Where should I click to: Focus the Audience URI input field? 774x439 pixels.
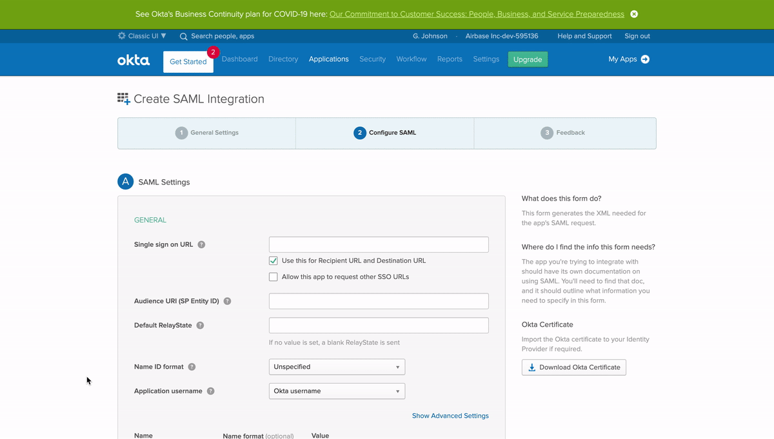point(379,301)
